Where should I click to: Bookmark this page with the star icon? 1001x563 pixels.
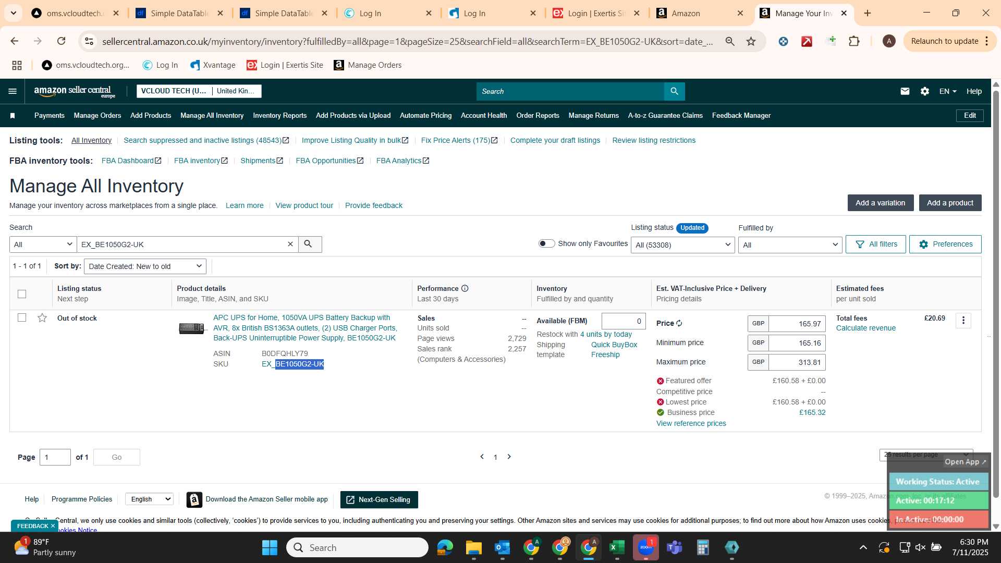click(751, 41)
